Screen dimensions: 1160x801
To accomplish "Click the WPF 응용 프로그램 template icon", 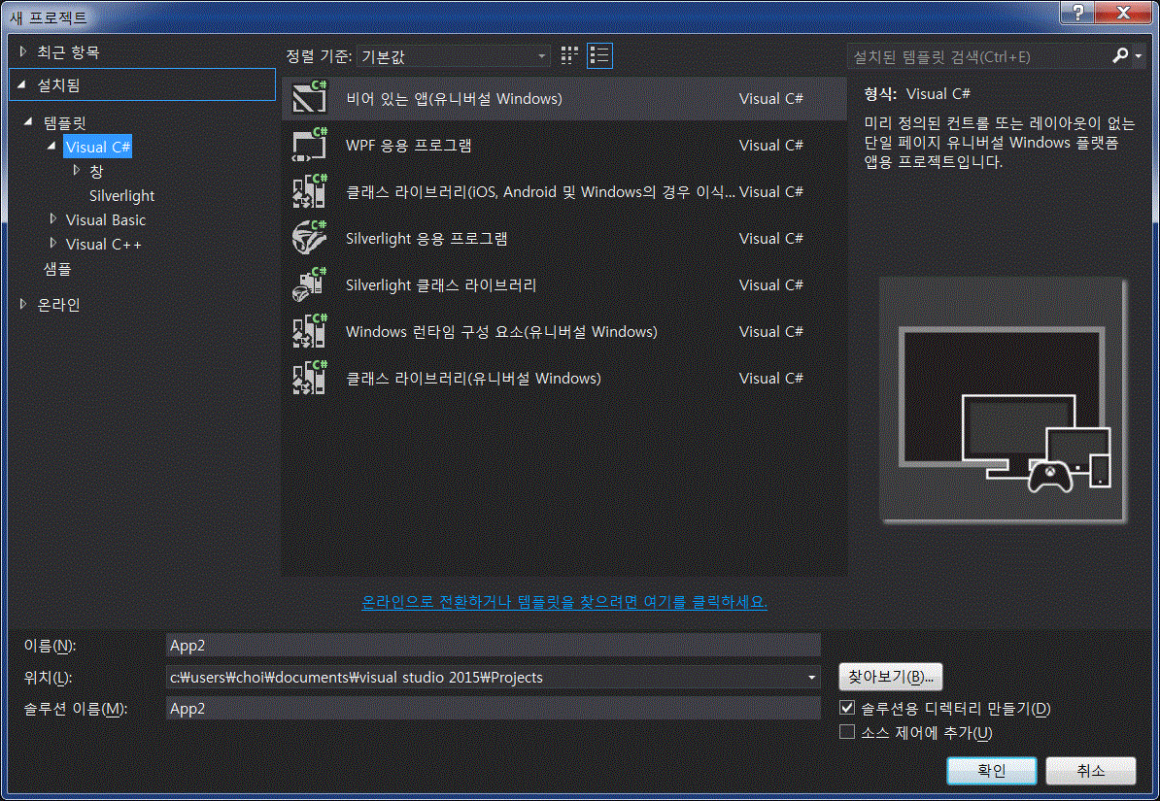I will point(310,145).
